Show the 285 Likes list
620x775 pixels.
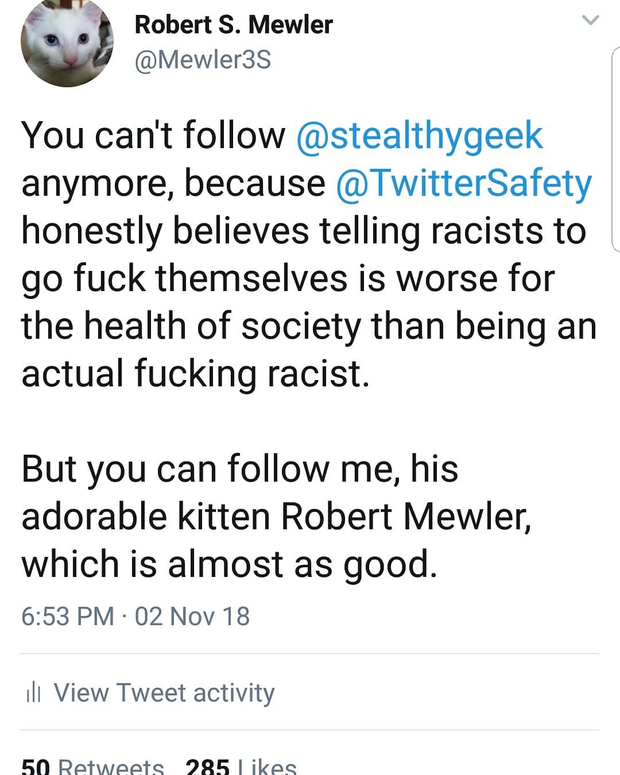coord(241,767)
